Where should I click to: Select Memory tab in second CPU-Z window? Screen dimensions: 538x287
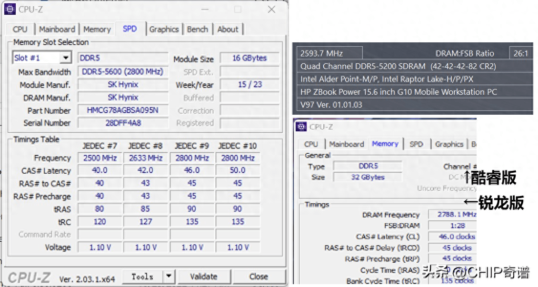(385, 144)
